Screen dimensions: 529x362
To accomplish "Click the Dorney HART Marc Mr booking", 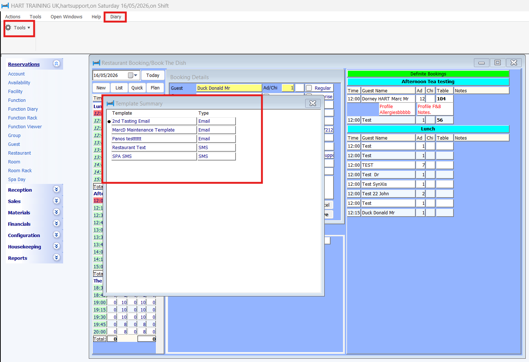I will 388,99.
